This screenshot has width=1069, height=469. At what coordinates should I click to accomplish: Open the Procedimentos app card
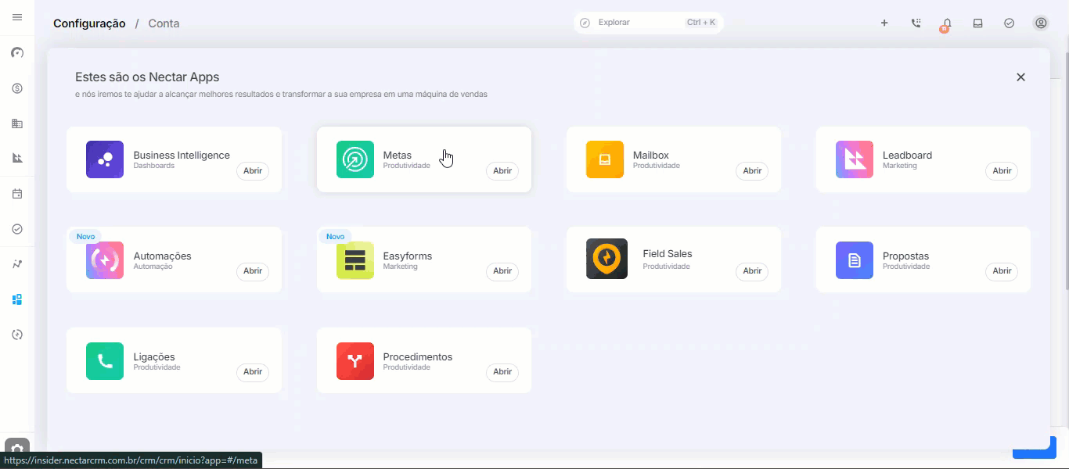424,360
